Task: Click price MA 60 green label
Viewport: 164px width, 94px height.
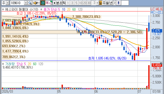Action: (74, 9)
